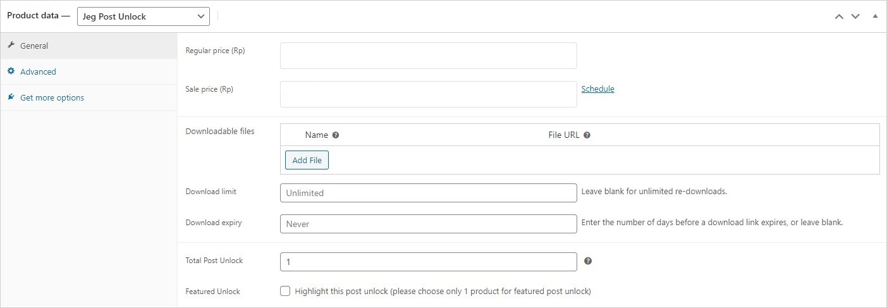Click the Add File button

pyautogui.click(x=307, y=160)
